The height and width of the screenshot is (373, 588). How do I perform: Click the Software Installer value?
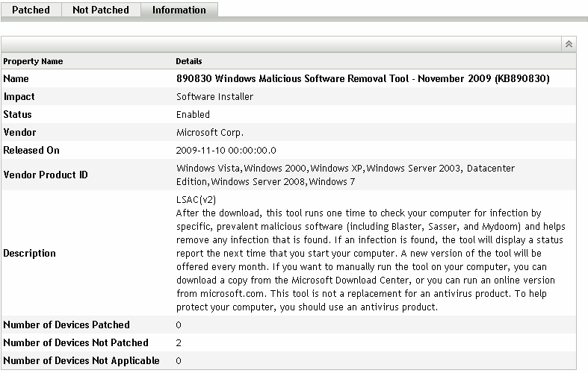tap(214, 97)
